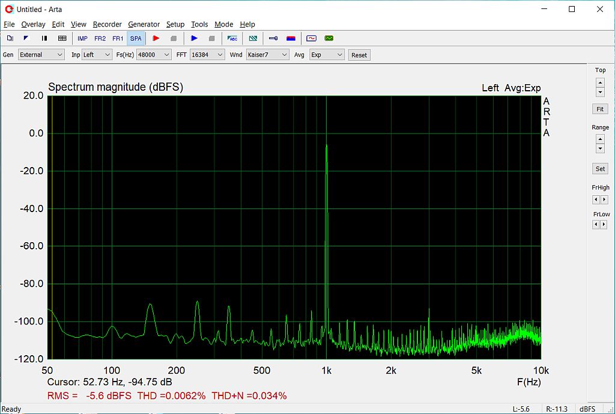The image size is (615, 414).
Task: Click the THD+N =0.034% readout
Action: tap(249, 395)
